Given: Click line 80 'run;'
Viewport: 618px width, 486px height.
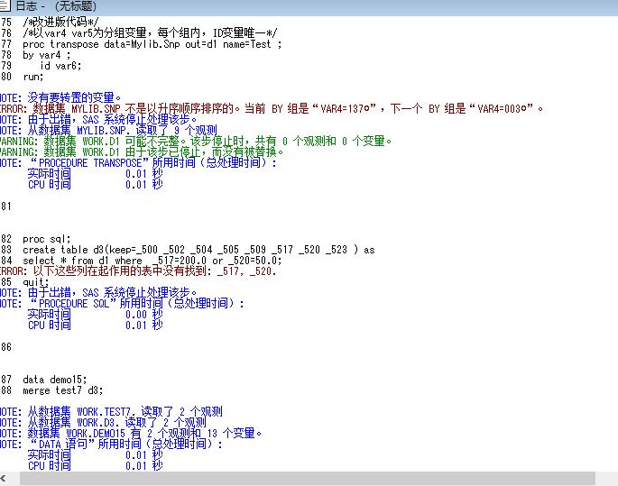Looking at the screenshot, I should click(x=33, y=77).
